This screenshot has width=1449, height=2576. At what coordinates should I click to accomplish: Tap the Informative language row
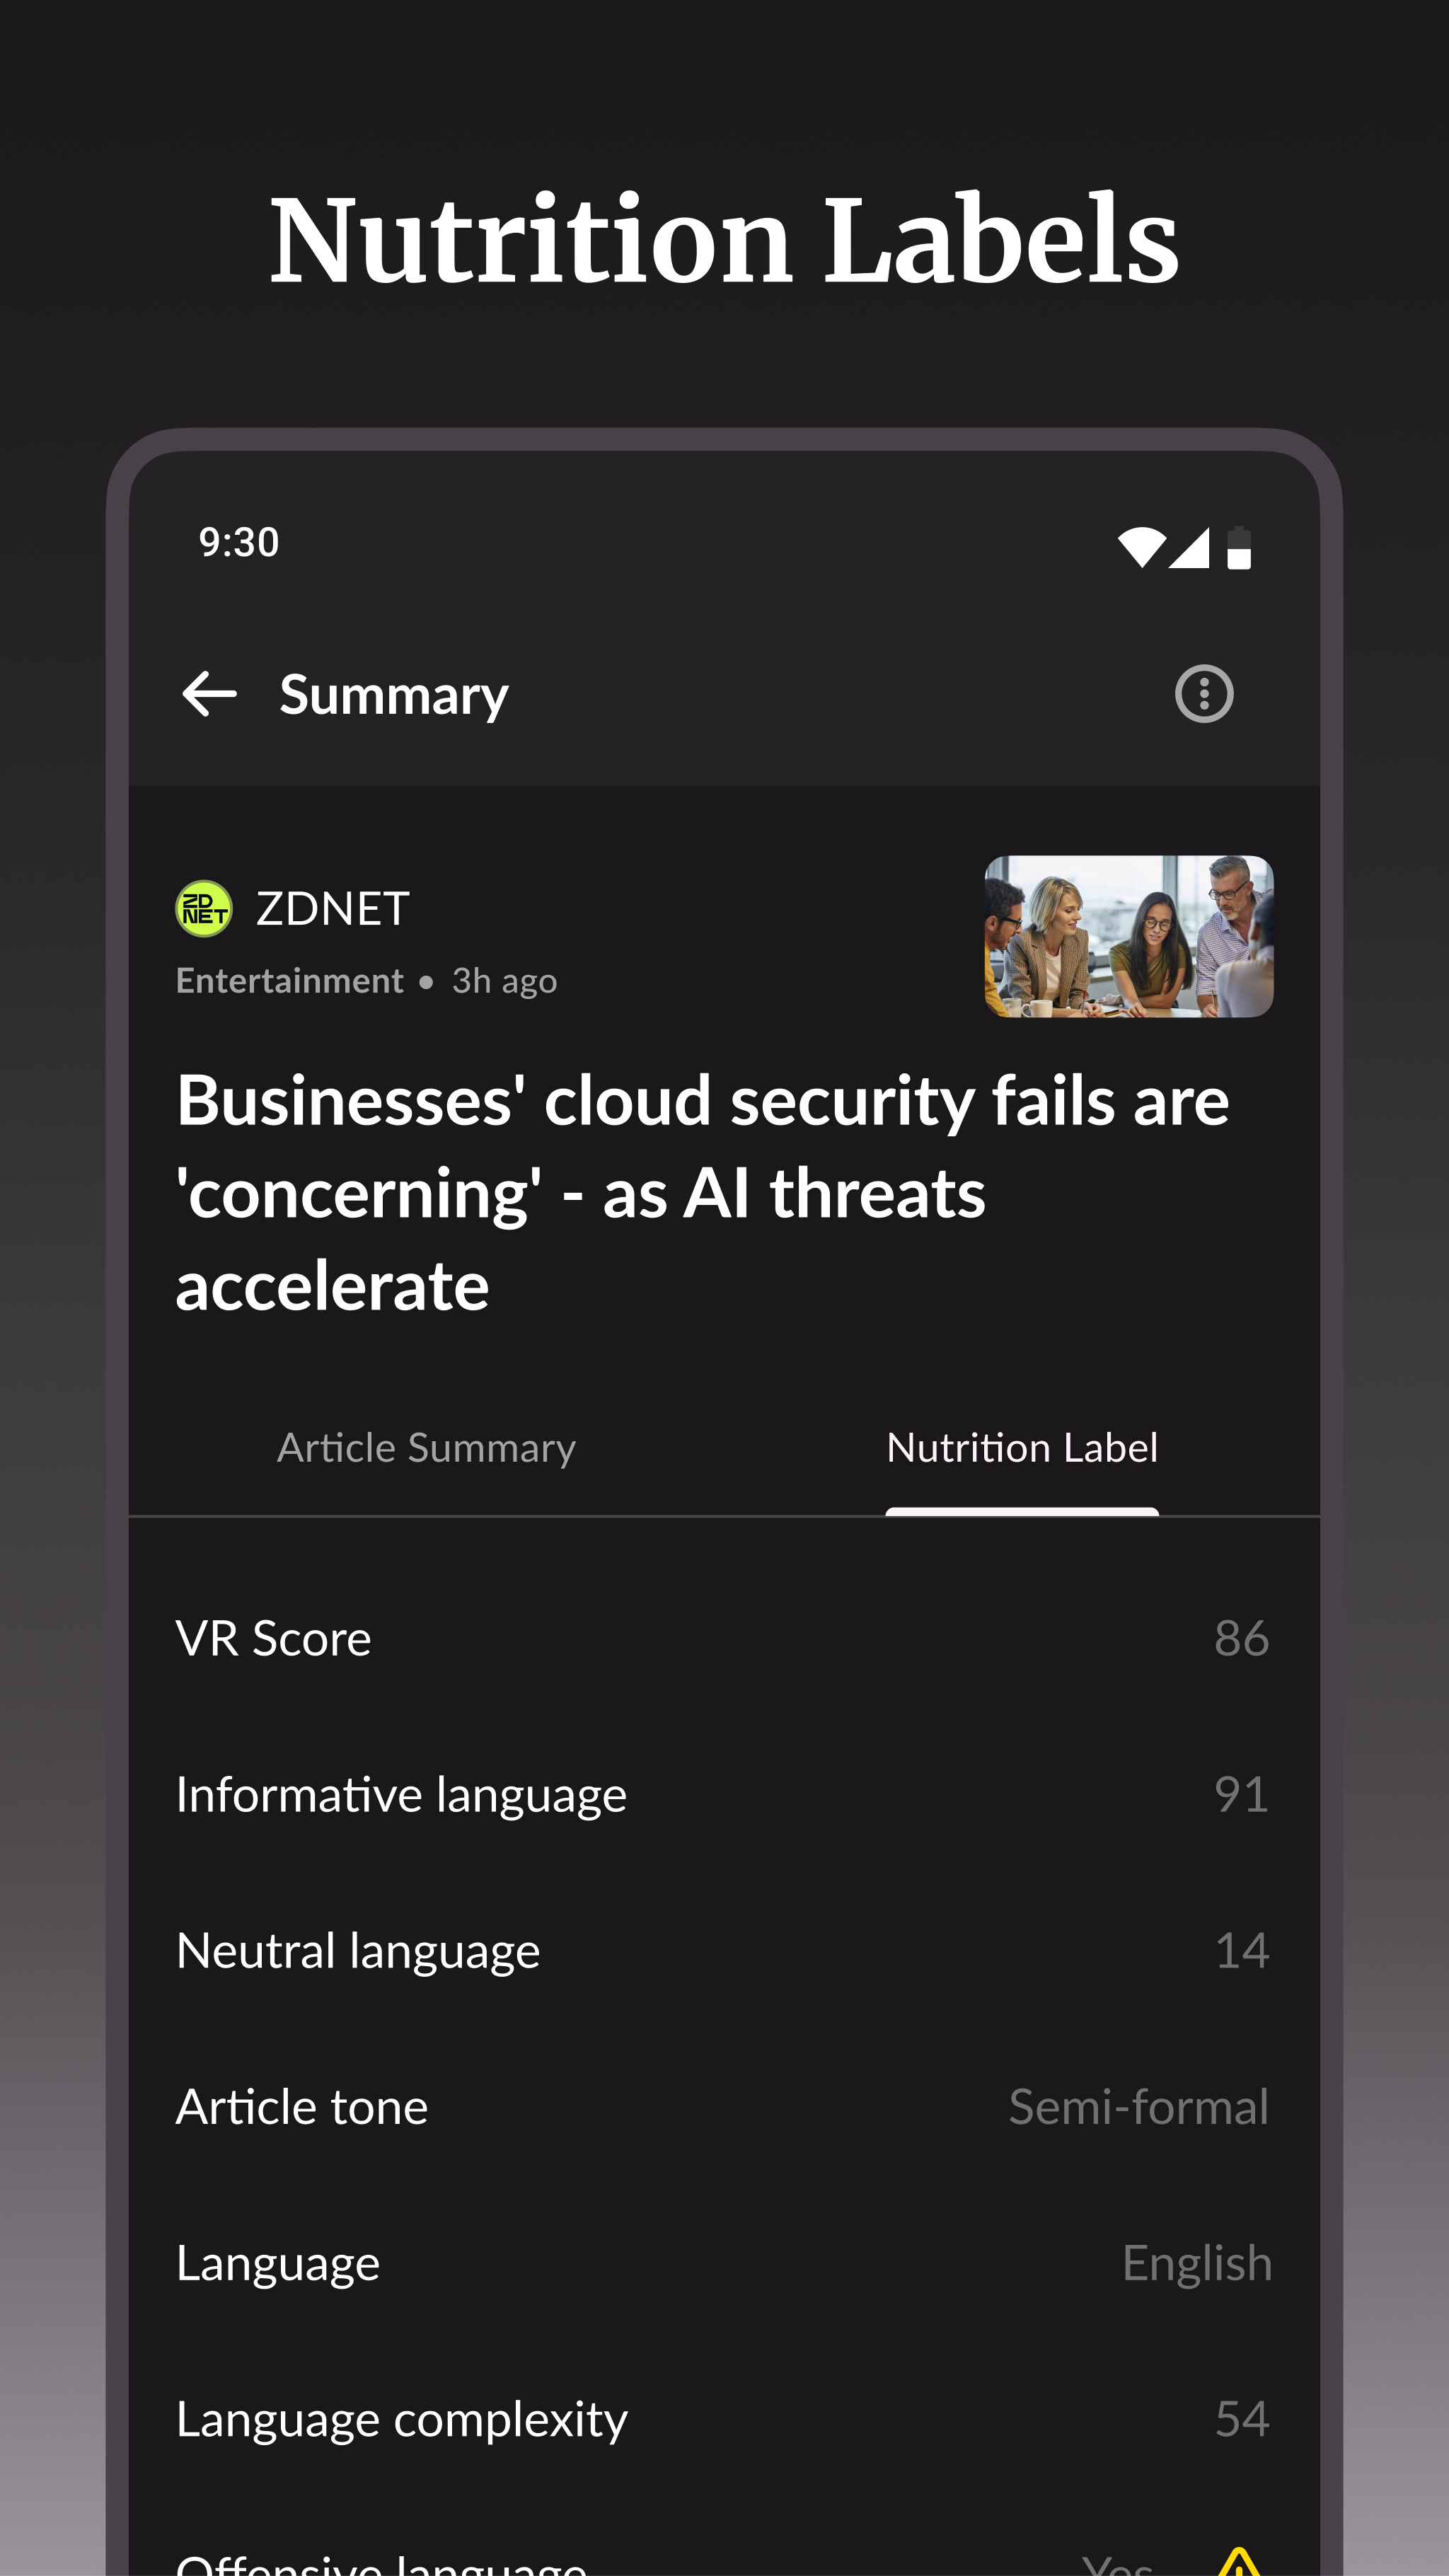(x=722, y=1794)
